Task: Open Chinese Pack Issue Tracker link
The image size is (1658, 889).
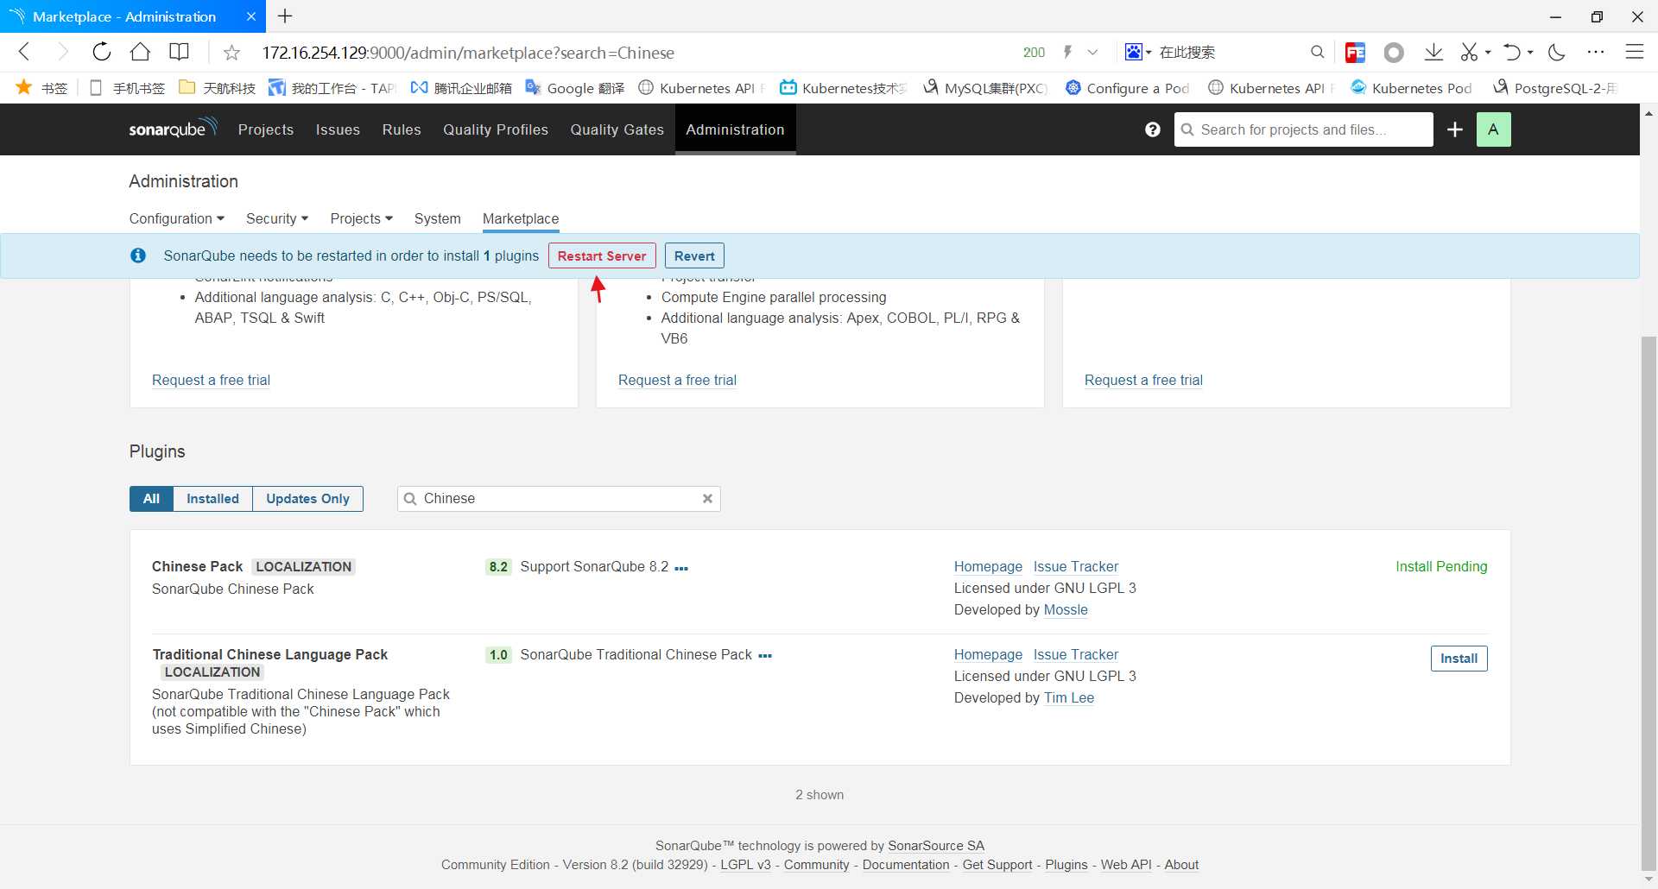Action: [1076, 566]
